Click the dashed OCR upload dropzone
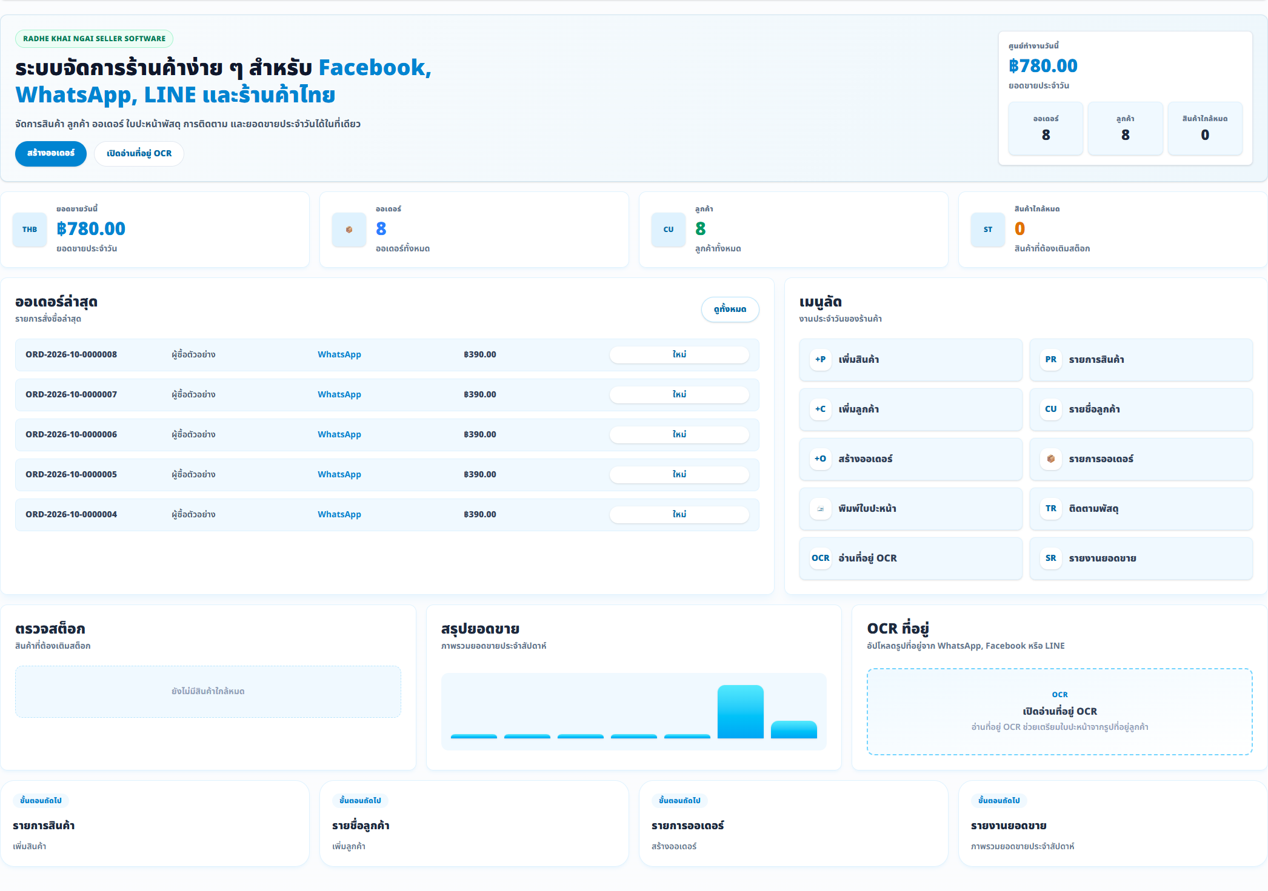This screenshot has width=1268, height=891. pyautogui.click(x=1059, y=712)
